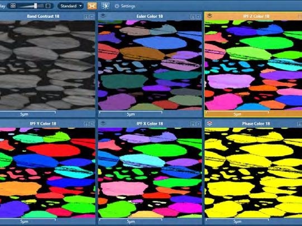
Task: Select the IPF Z Color 18 panel title
Action: tap(256, 16)
